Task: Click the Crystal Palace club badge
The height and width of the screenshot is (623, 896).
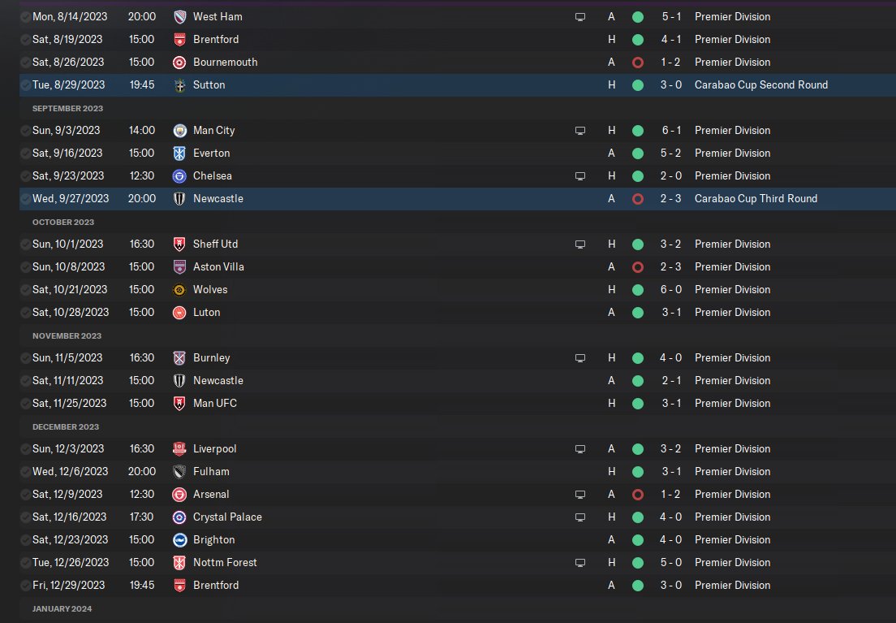Action: 180,517
